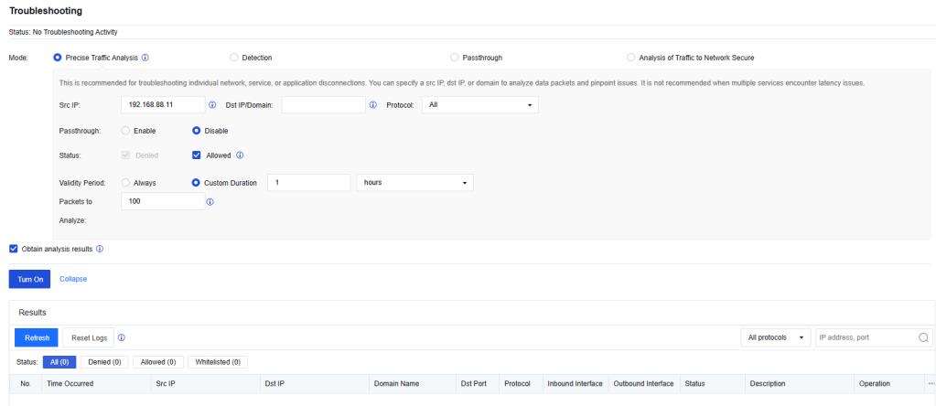Open the All protocols filter dropdown

(x=776, y=337)
